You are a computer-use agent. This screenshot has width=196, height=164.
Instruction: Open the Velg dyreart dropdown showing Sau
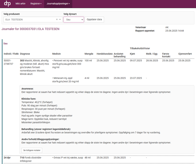click(x=74, y=19)
